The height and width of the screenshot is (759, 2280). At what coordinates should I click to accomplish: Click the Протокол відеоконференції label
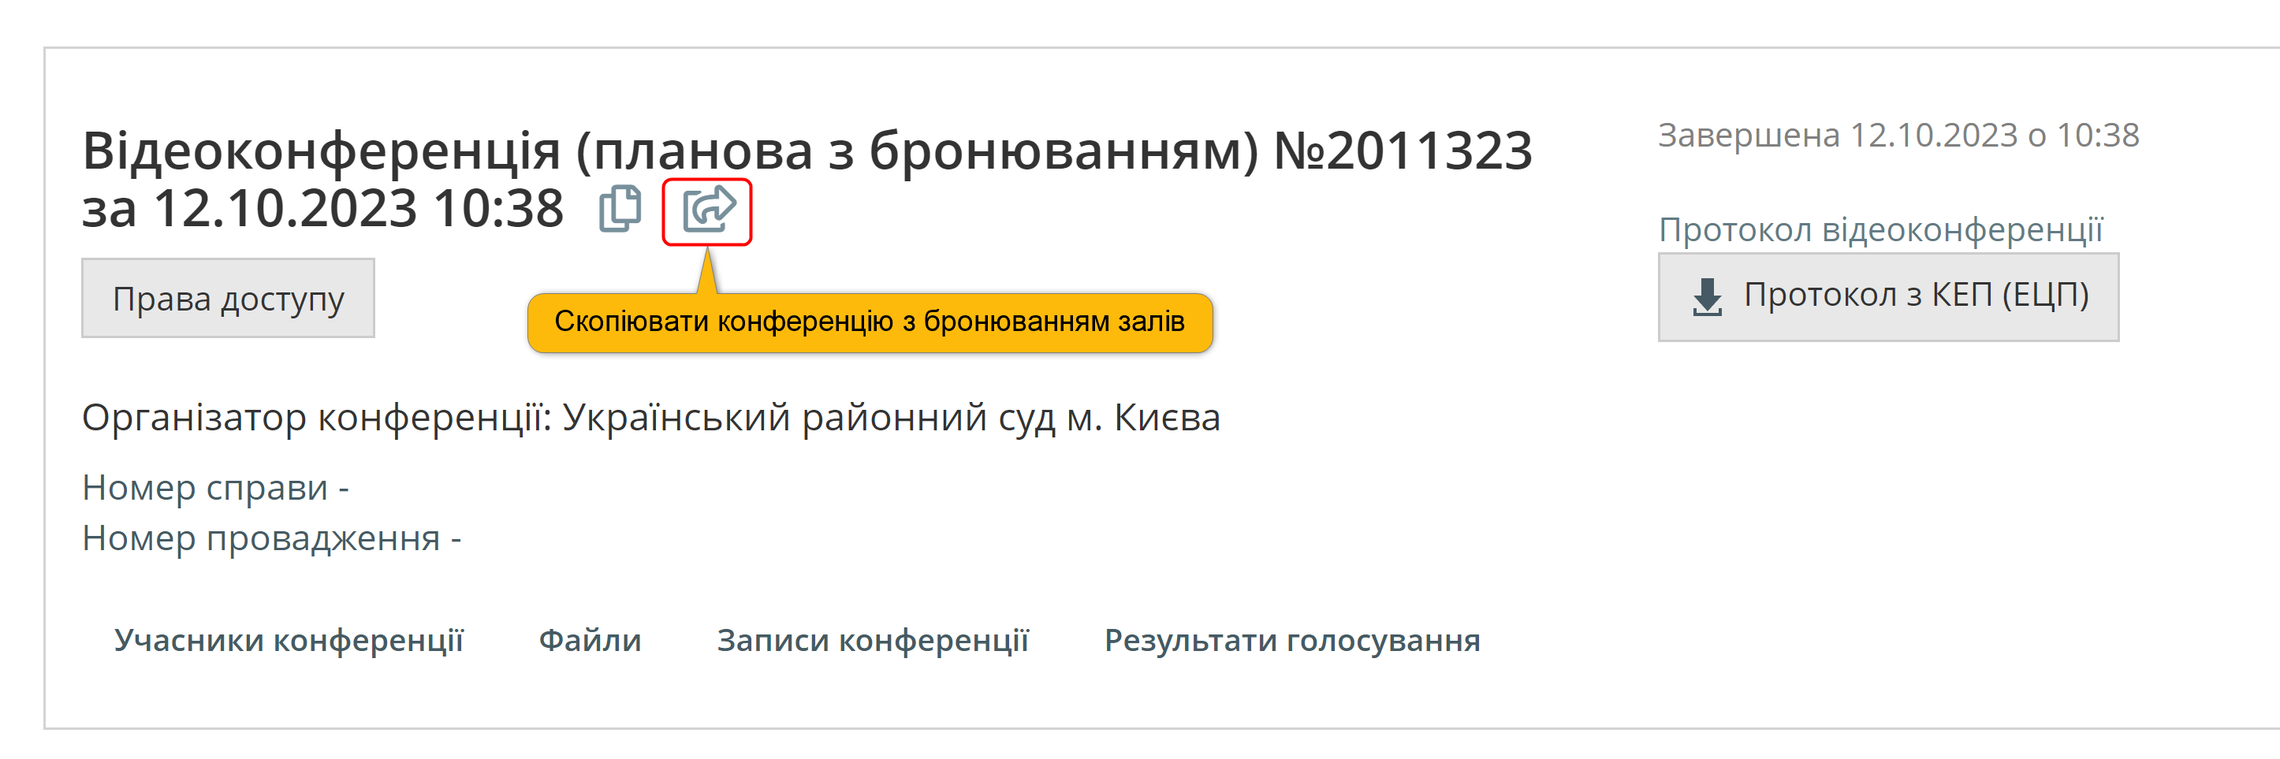(1881, 230)
